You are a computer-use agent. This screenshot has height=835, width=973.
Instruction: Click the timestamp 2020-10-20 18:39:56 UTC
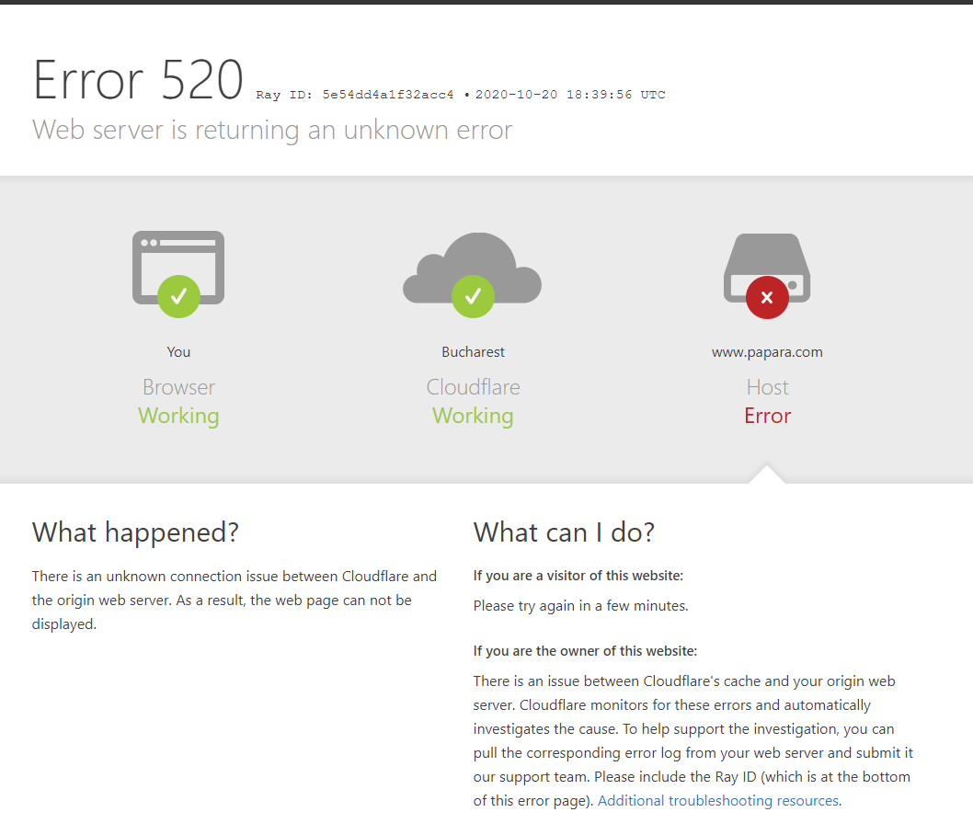click(x=570, y=95)
